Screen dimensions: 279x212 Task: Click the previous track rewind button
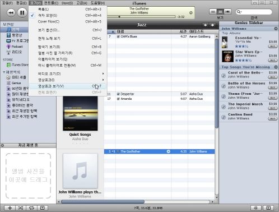point(11,12)
